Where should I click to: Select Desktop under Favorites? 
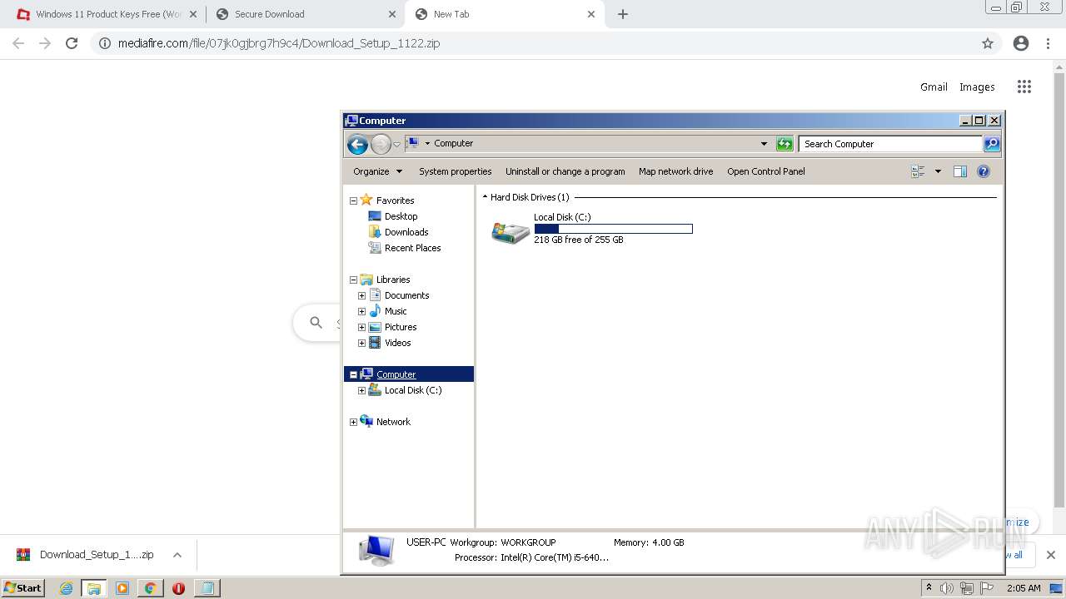pos(401,216)
